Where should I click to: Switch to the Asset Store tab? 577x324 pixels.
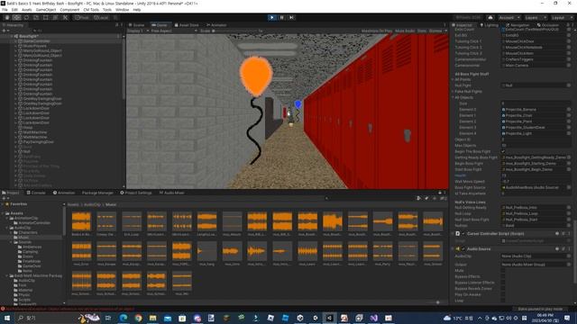point(187,25)
